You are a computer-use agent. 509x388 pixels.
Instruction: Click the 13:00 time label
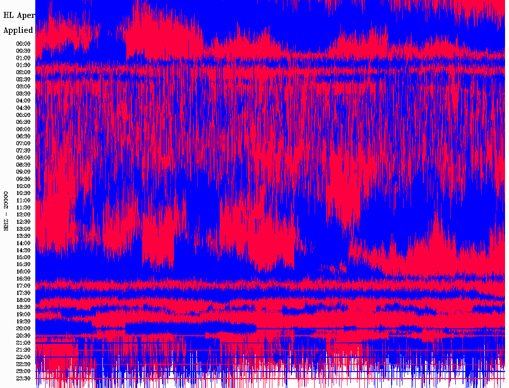[x=23, y=229]
